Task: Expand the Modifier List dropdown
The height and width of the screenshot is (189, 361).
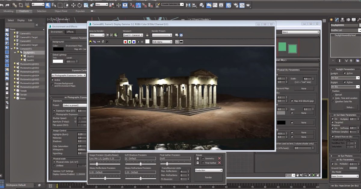Action: (346, 30)
